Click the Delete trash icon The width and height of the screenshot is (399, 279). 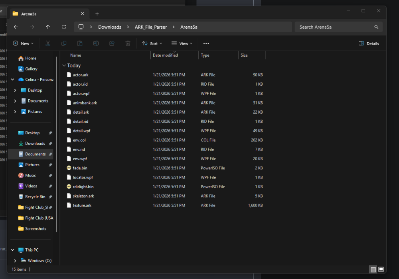(x=128, y=43)
